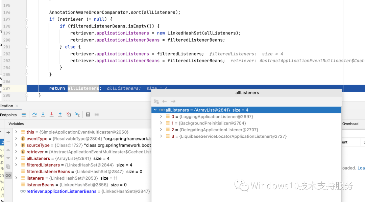The height and width of the screenshot is (202, 365).
Task: Select allListeners root row in popup
Action: coord(246,110)
